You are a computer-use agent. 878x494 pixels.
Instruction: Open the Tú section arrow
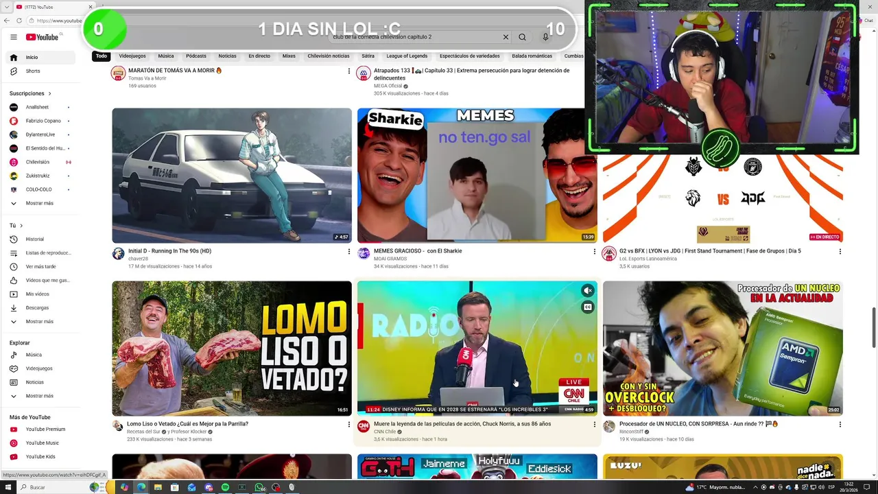[21, 226]
